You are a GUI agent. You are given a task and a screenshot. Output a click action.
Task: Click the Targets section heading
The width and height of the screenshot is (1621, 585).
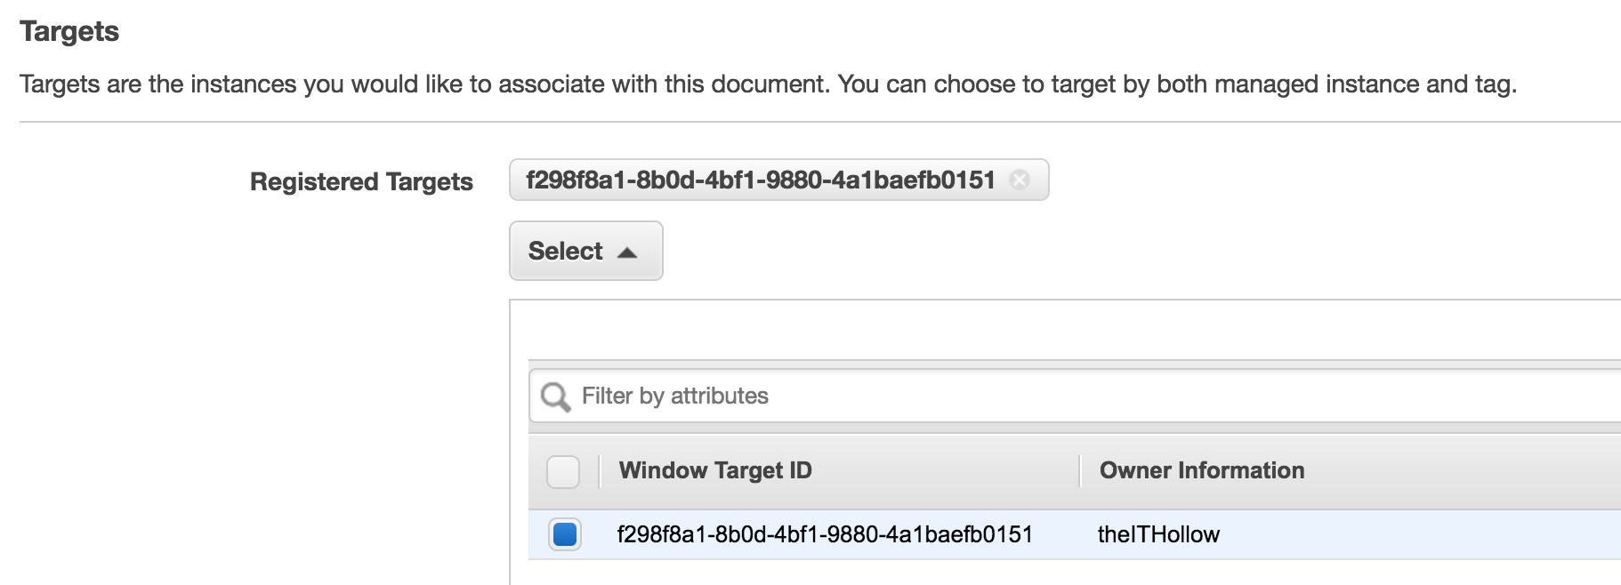[x=69, y=31]
